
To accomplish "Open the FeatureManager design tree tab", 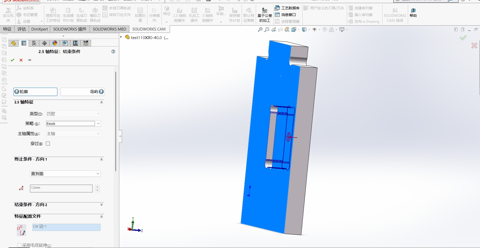I will click(13, 43).
